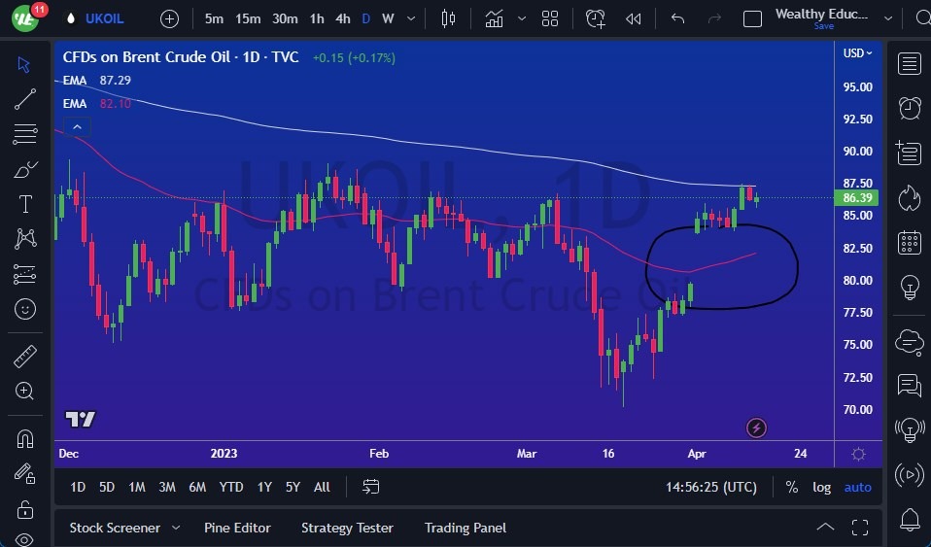
Task: Open private chat messages icon
Action: [909, 386]
